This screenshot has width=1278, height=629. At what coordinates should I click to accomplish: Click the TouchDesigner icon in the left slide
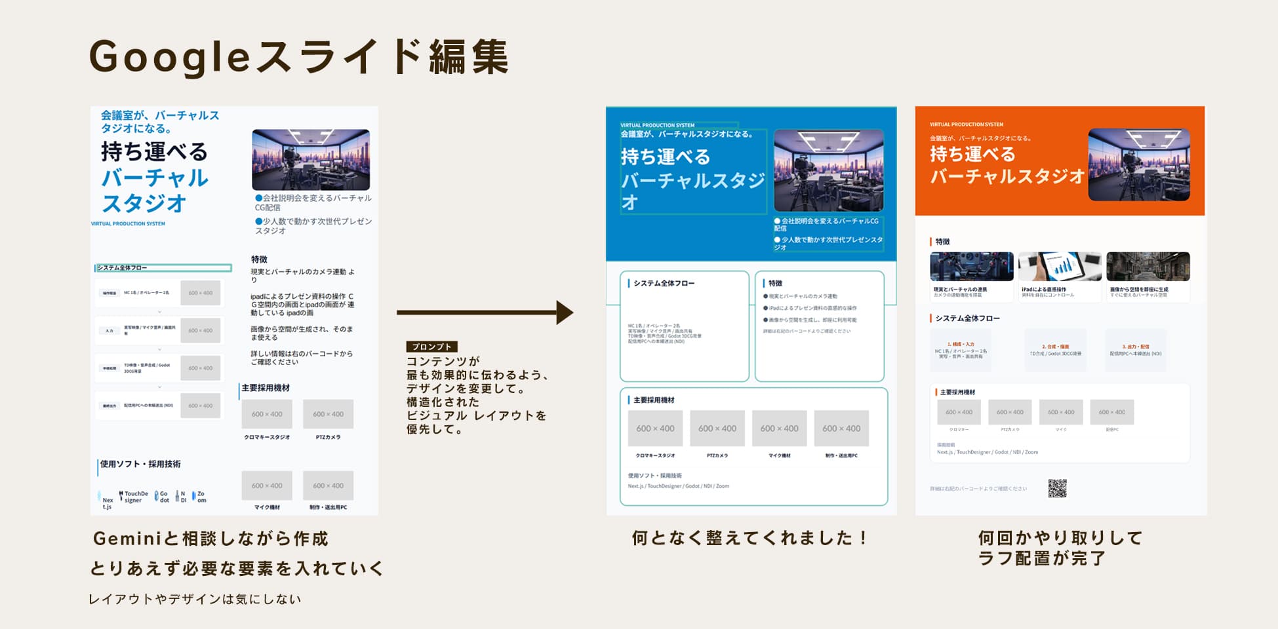pos(121,495)
